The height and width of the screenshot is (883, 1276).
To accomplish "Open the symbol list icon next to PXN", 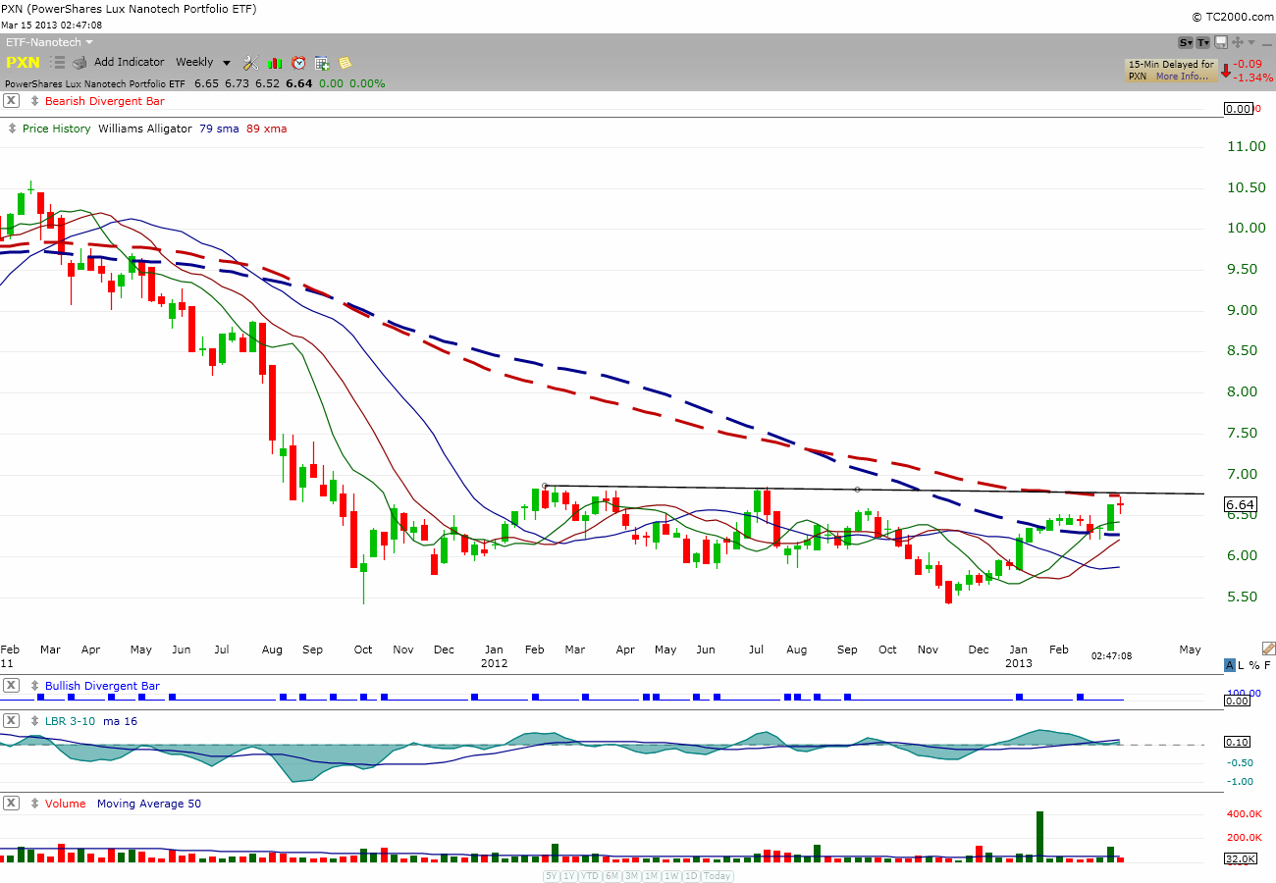I will (57, 62).
